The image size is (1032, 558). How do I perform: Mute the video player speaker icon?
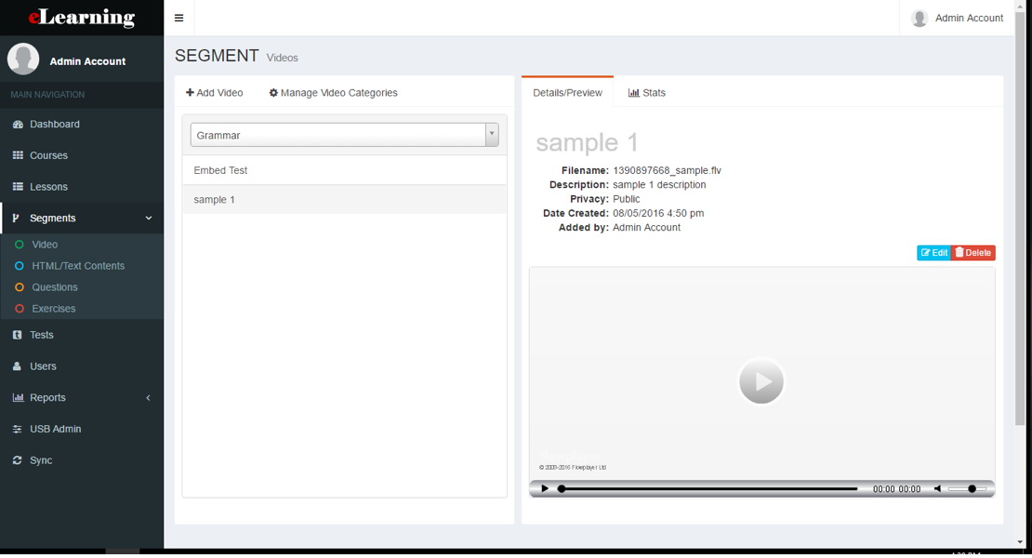tap(938, 487)
